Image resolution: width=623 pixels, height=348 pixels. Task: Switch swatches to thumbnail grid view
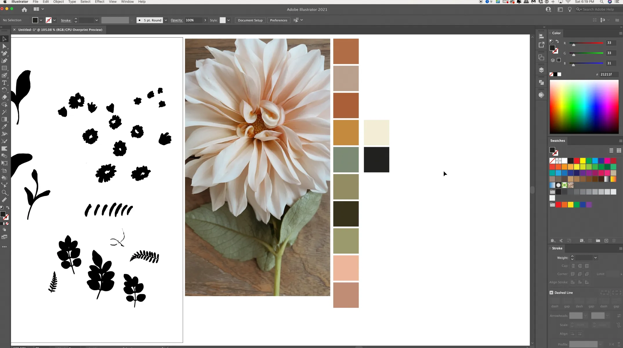619,151
